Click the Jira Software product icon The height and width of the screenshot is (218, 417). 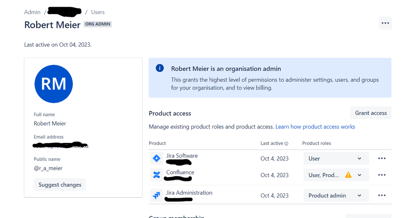tap(157, 158)
